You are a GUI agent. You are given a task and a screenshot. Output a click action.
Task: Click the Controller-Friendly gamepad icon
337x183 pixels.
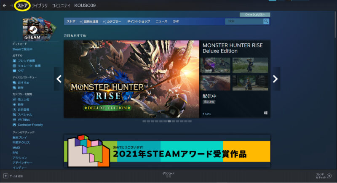coord(14,125)
